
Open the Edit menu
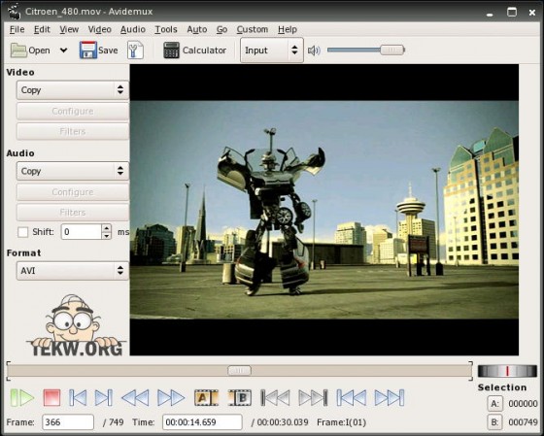(x=42, y=29)
